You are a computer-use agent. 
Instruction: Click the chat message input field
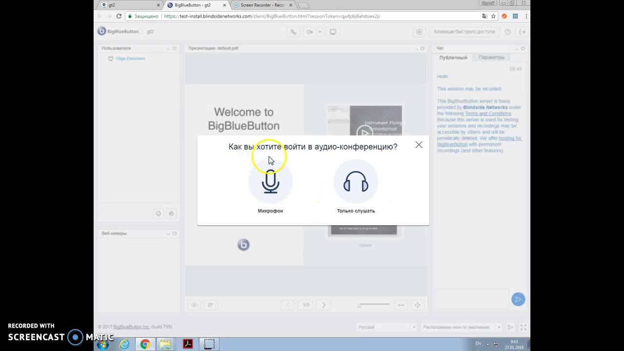point(472,299)
